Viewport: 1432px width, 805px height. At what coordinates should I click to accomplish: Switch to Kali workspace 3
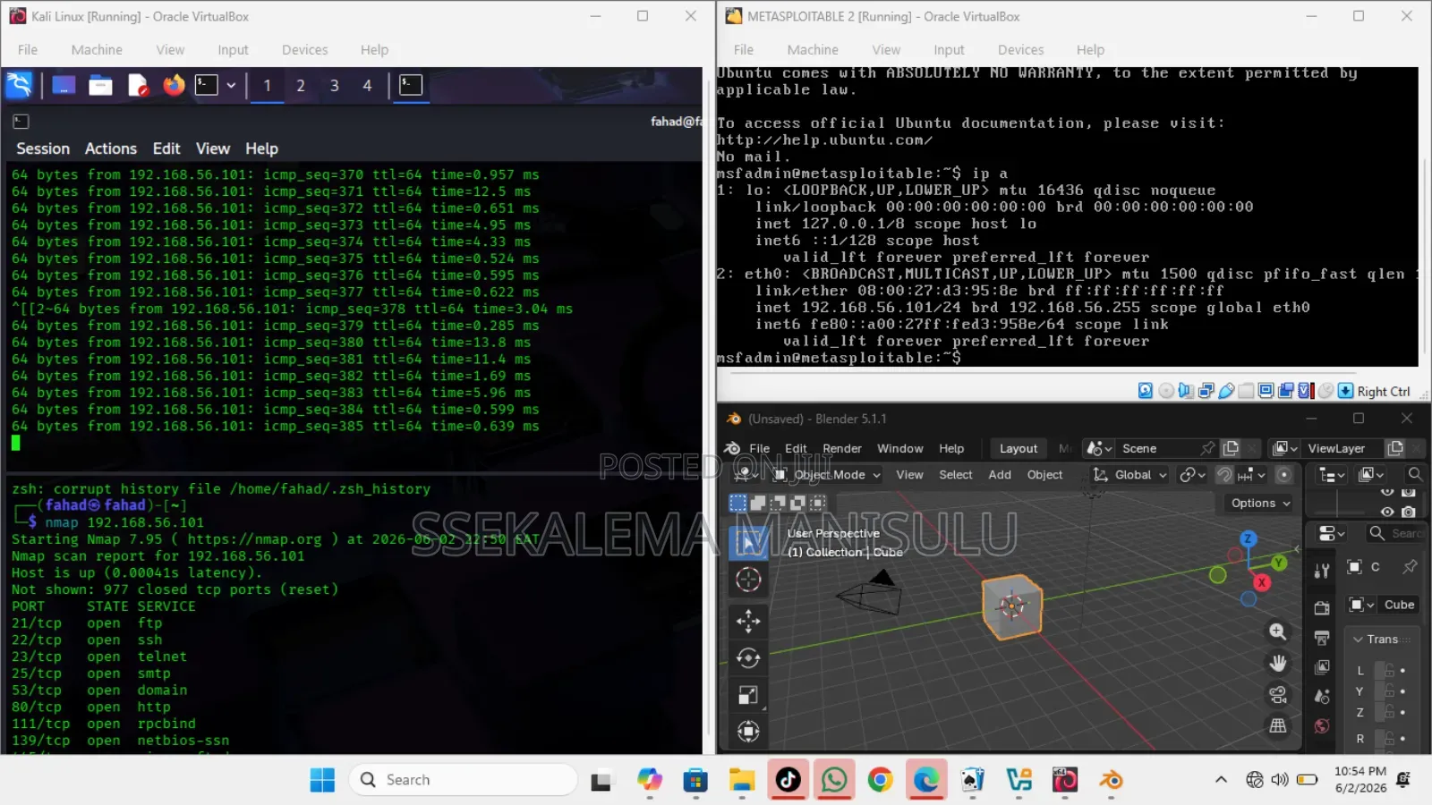point(335,86)
